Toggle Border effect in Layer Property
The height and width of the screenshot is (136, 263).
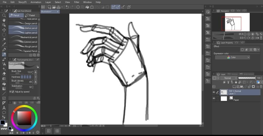(242, 49)
